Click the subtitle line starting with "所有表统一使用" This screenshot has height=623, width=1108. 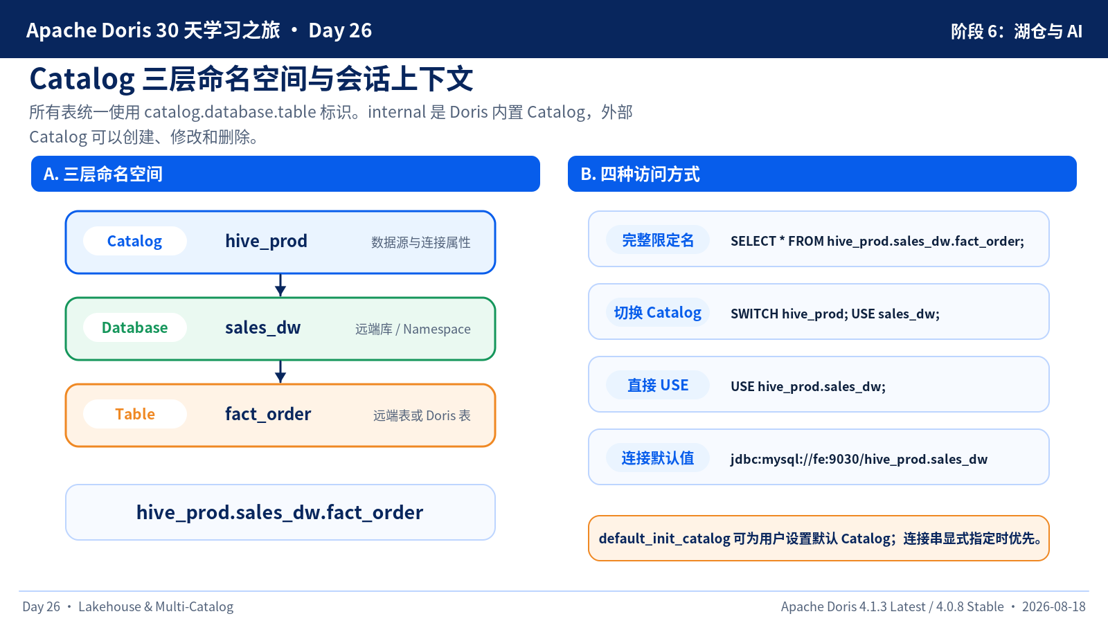(331, 112)
